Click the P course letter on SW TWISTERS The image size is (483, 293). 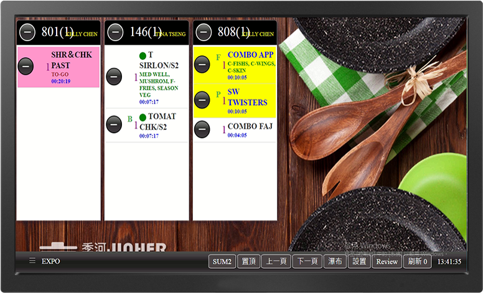(x=218, y=95)
